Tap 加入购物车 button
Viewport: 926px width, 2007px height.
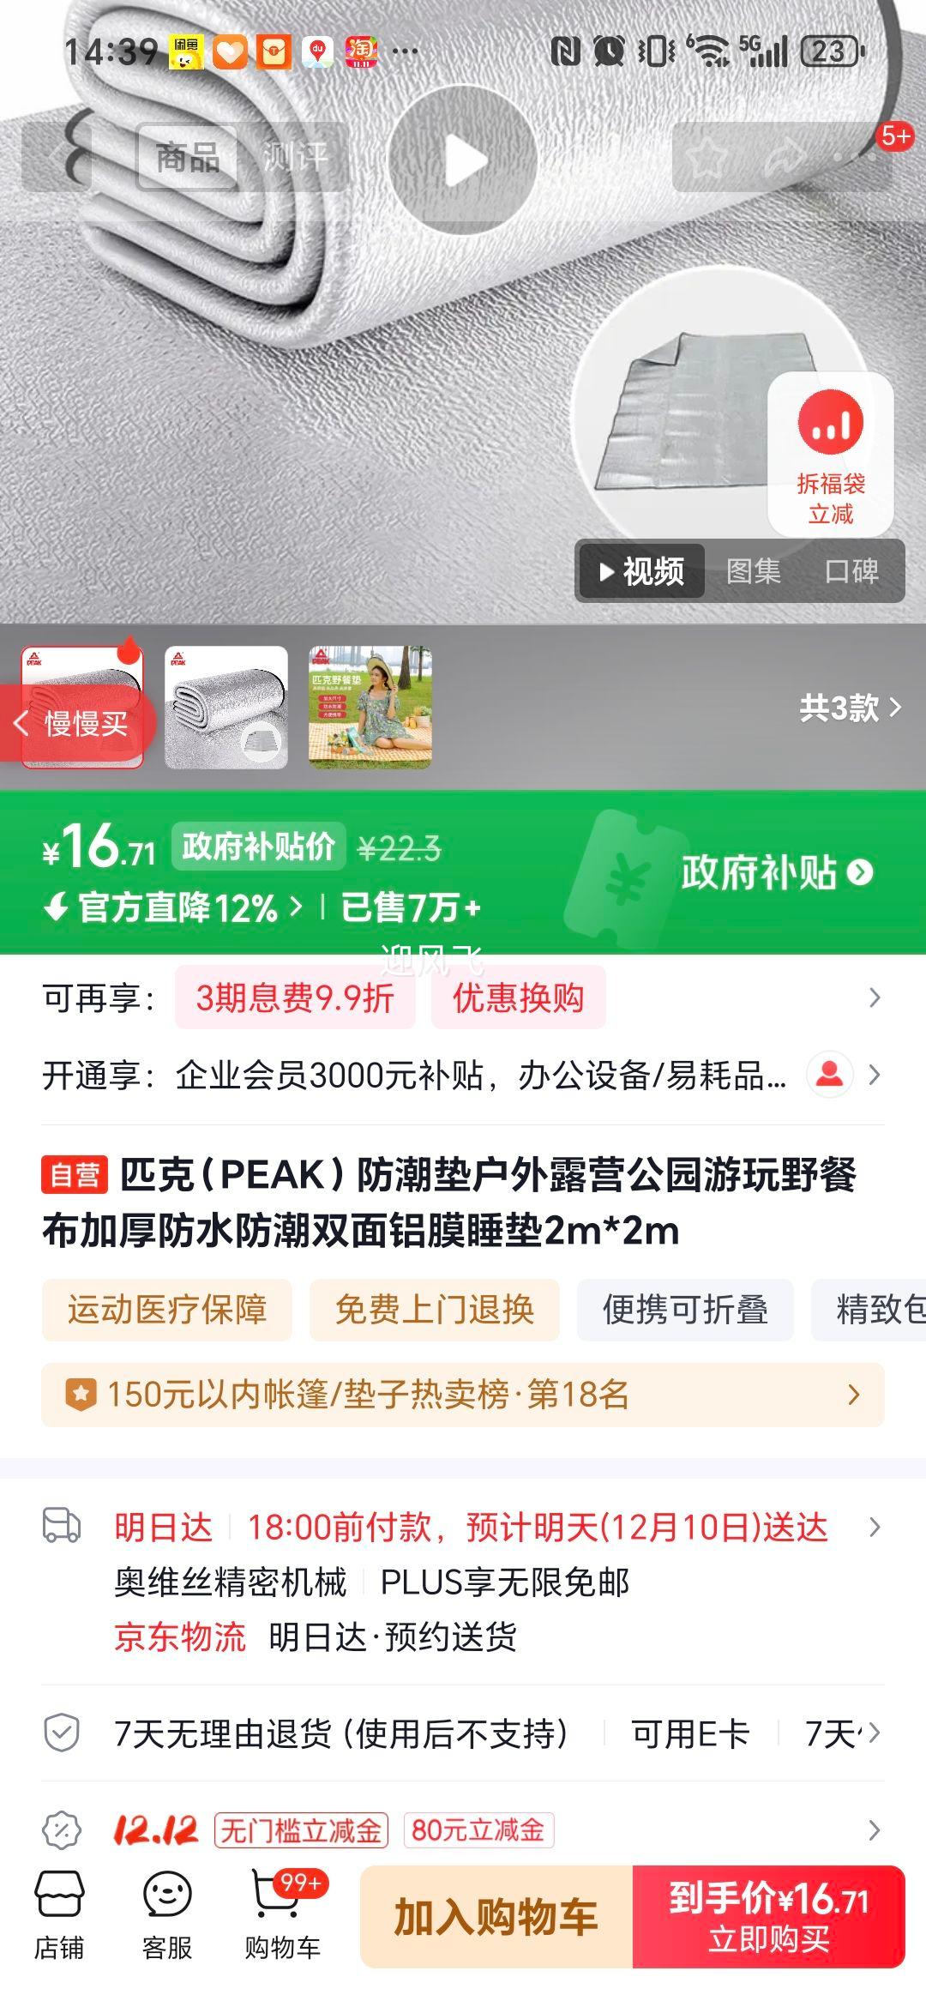coord(496,1917)
